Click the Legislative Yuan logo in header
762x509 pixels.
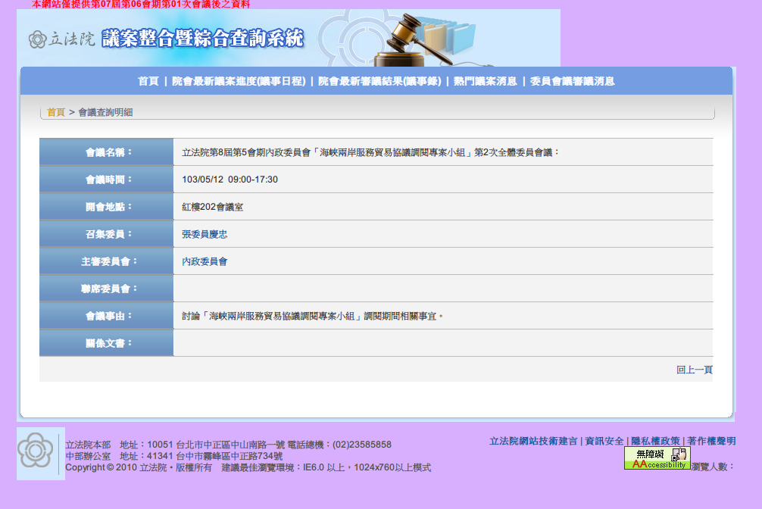tap(61, 39)
